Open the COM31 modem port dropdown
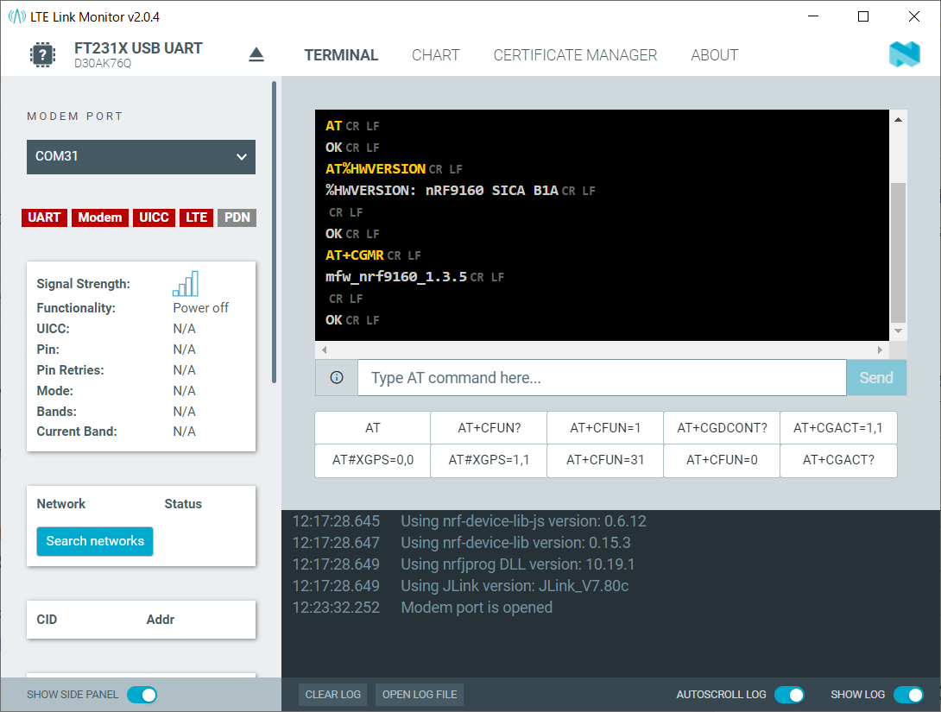Viewport: 941px width, 712px height. coord(141,157)
